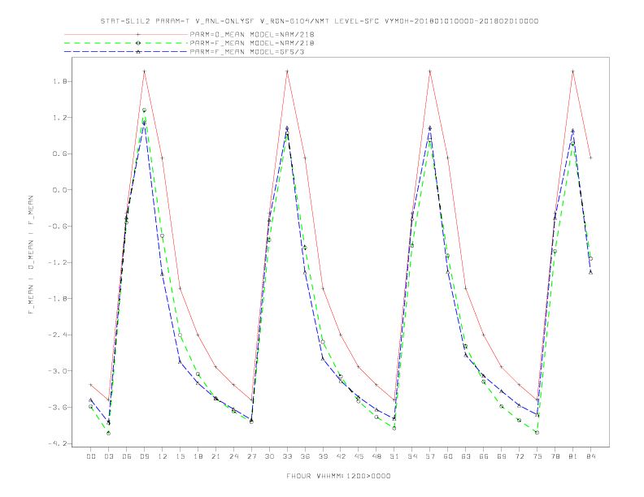This screenshot has width=644, height=497.
Task: Click x-axis hour label 48
Action: coord(376,456)
